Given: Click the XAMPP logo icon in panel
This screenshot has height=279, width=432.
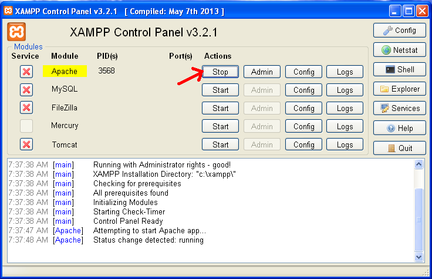Looking at the screenshot, I should point(16,32).
